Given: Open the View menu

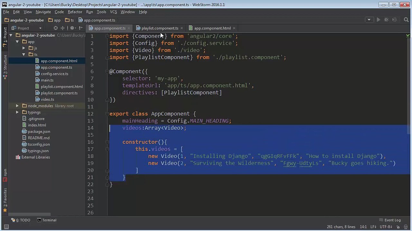Looking at the screenshot, I should click(28, 12).
